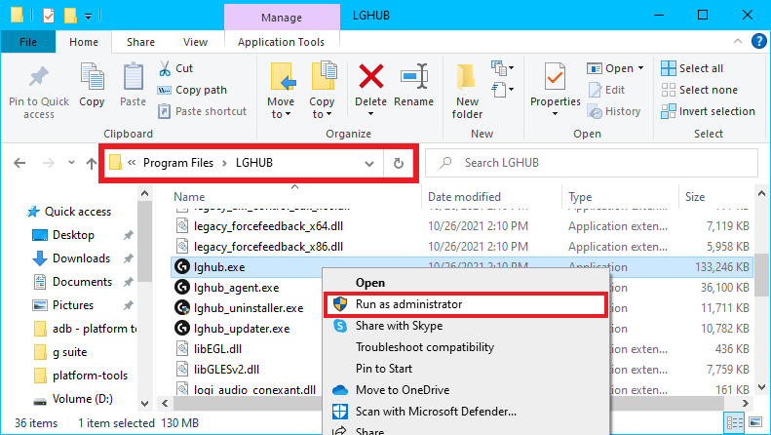The height and width of the screenshot is (435, 771).
Task: Choose Run as administrator
Action: tap(466, 304)
